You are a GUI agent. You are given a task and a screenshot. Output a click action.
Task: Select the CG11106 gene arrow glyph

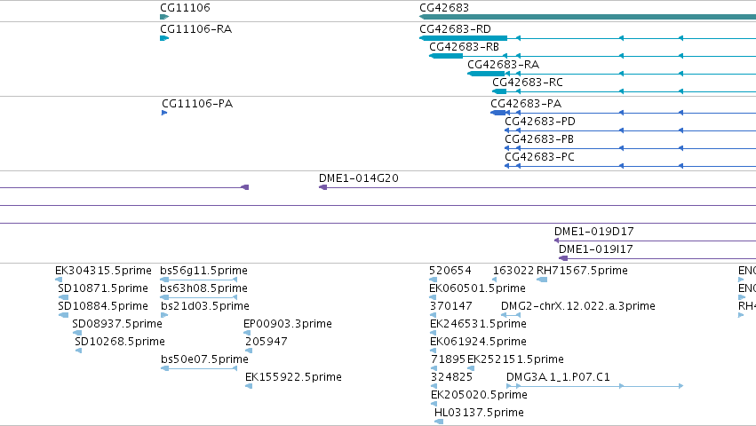(x=164, y=17)
